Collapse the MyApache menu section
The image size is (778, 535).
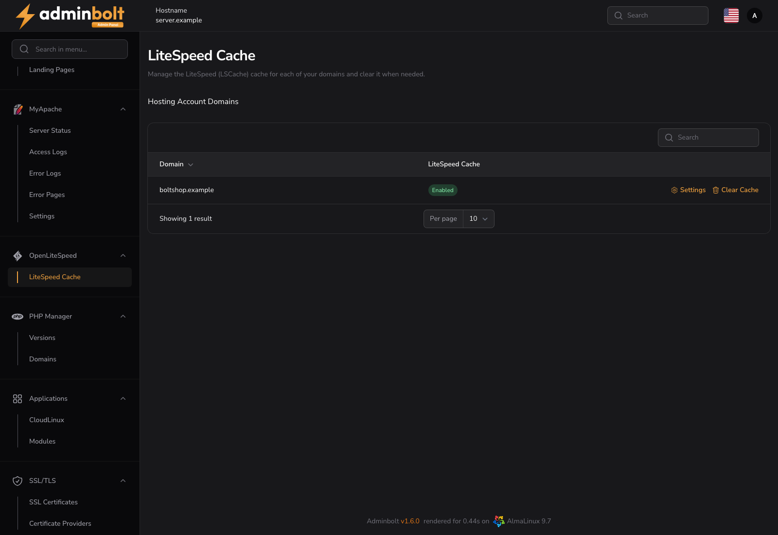123,109
